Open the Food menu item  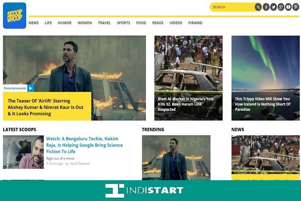[x=141, y=23]
